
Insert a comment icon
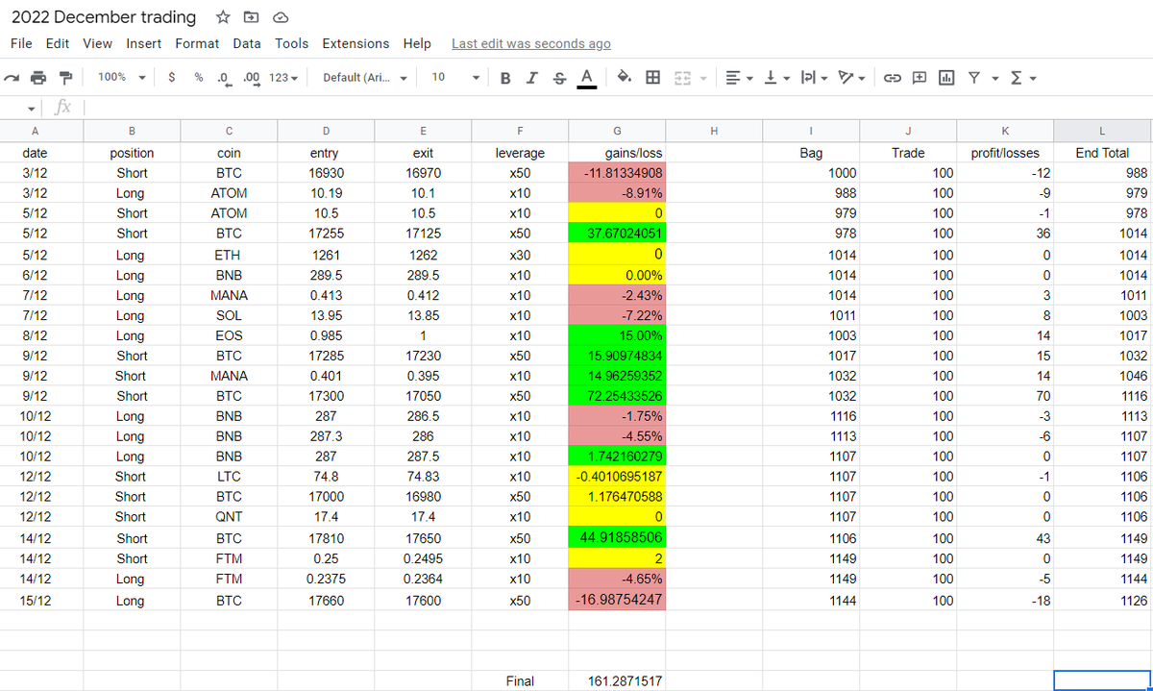(920, 77)
